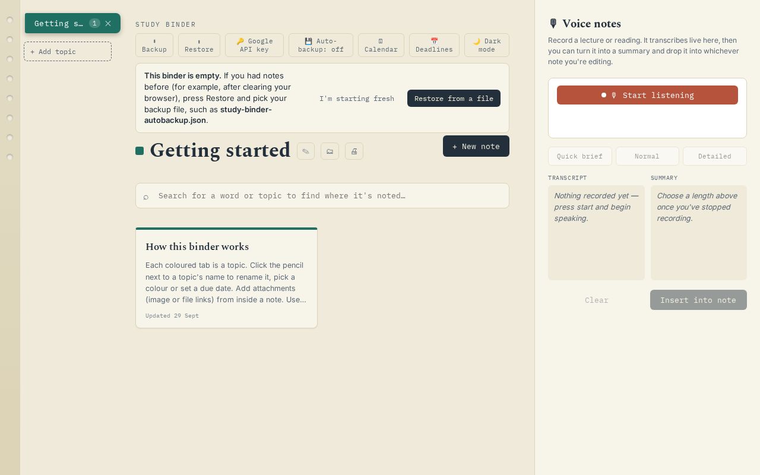Click the Voice notes heading

[x=584, y=24]
